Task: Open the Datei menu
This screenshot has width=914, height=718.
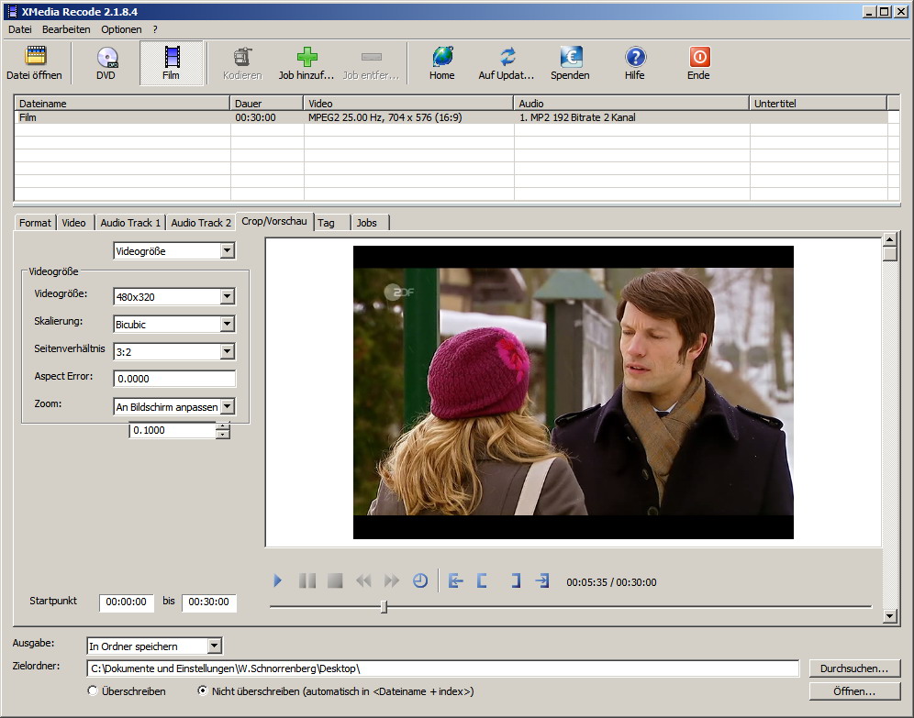Action: click(x=20, y=29)
